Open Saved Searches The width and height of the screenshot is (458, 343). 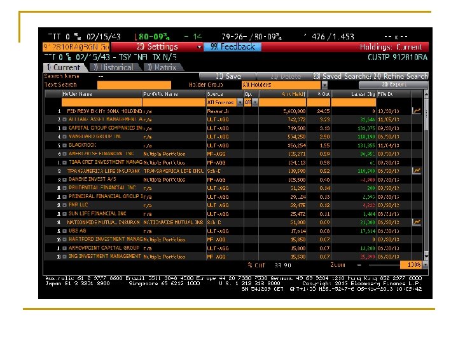pyautogui.click(x=342, y=76)
